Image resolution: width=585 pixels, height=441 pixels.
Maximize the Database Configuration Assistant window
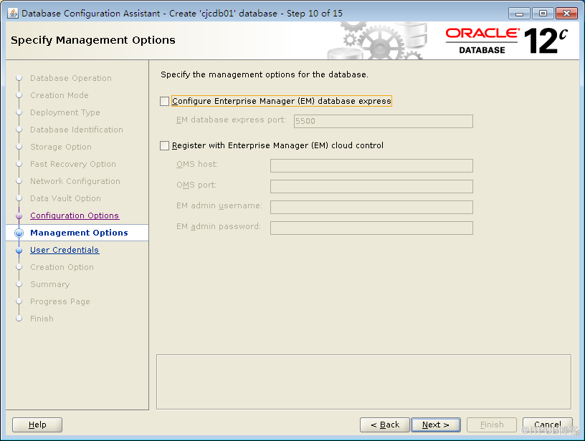point(543,14)
